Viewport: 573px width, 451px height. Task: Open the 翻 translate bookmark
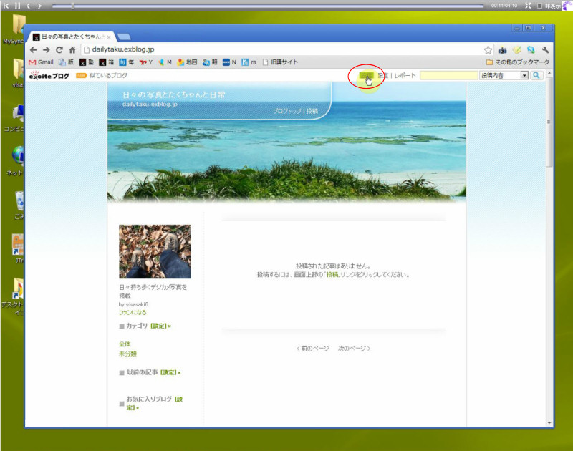(210, 62)
